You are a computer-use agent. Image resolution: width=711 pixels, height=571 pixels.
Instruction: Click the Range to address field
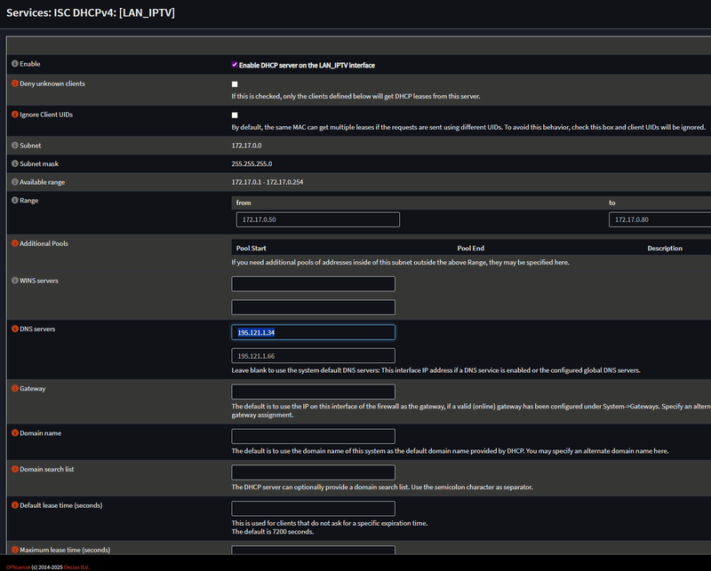[x=659, y=219]
